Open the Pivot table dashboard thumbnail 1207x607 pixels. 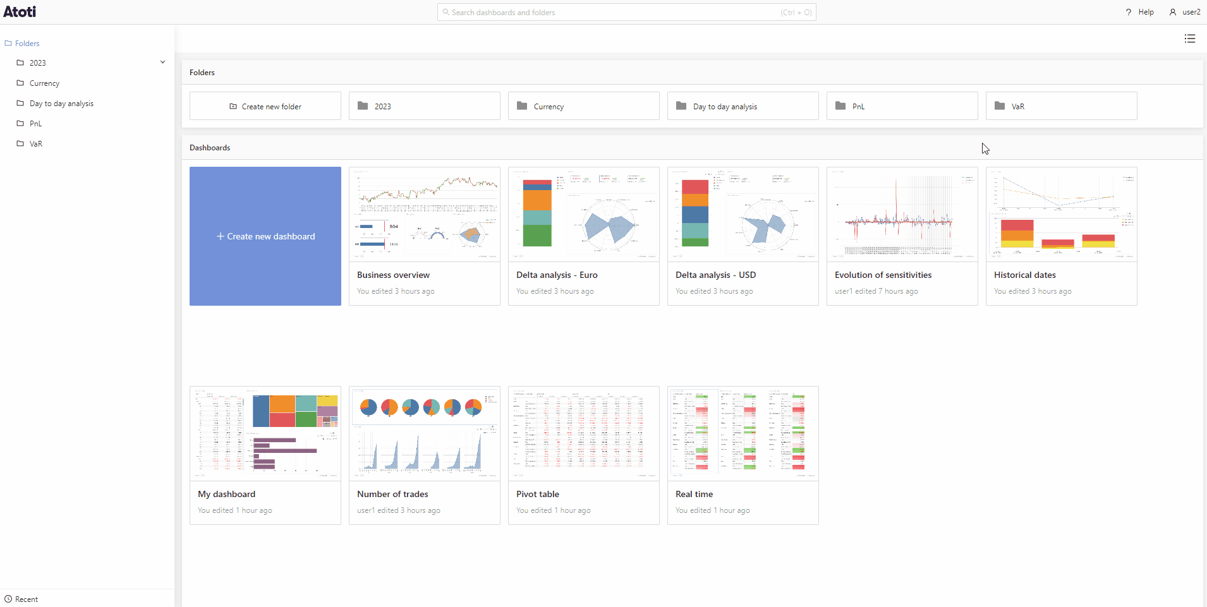pos(584,433)
